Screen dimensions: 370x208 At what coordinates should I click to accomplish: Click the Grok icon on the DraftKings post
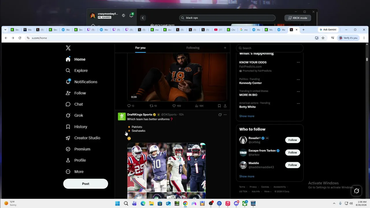[x=220, y=115]
